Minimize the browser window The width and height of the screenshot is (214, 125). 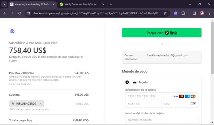point(190,4)
